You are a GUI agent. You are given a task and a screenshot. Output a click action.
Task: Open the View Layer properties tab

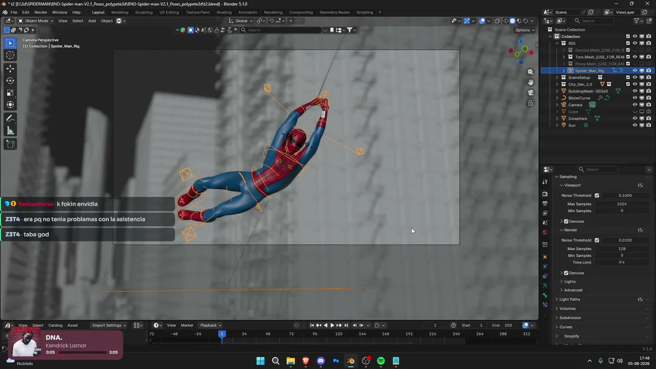pos(545,213)
